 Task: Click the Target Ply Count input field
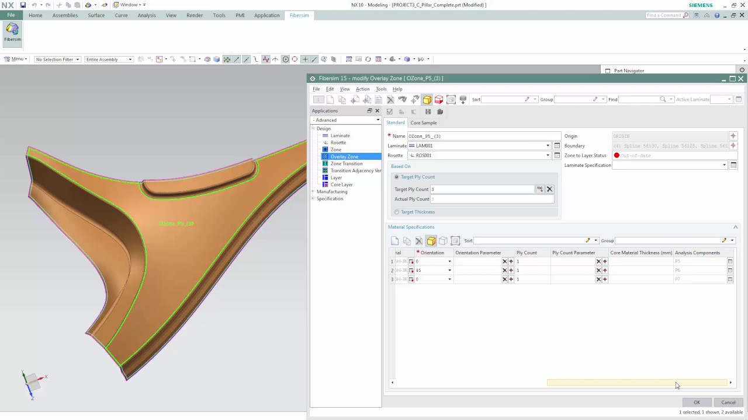point(482,189)
